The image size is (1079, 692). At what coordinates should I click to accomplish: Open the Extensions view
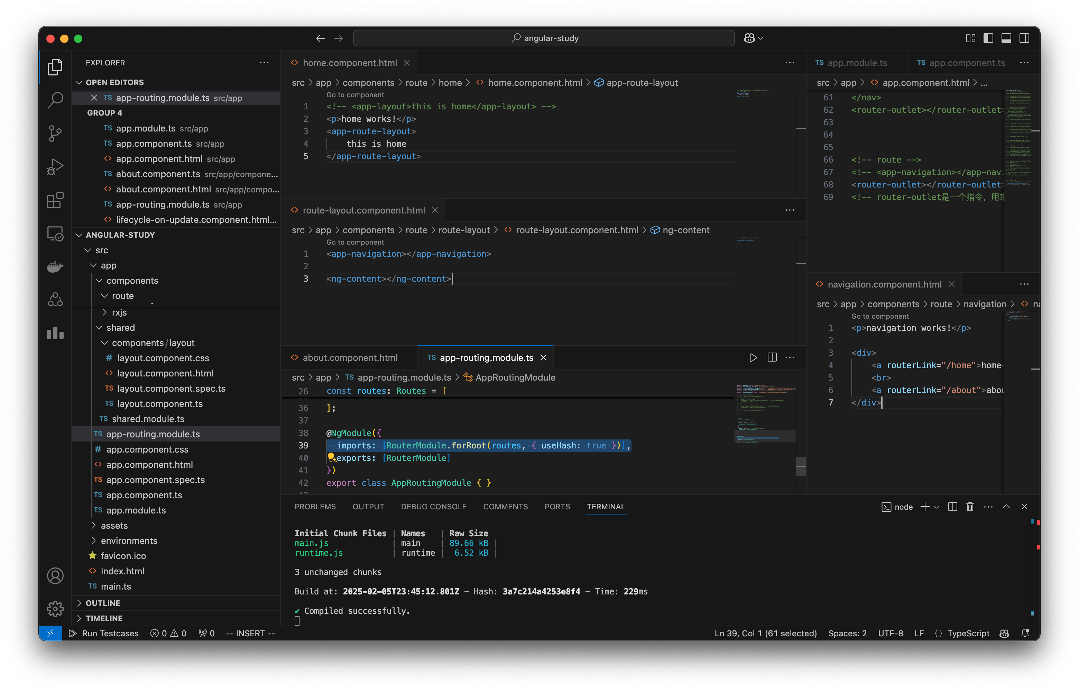click(55, 200)
